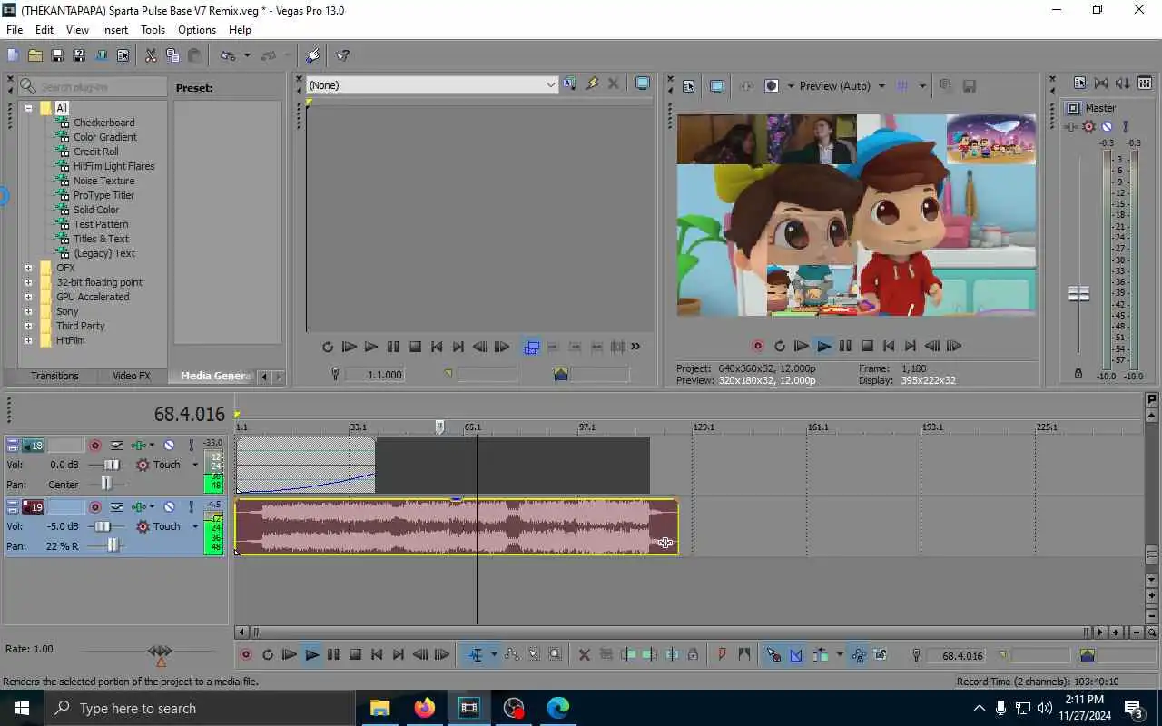The image size is (1162, 726).
Task: Click the split screen view icon in preview
Action: point(772,86)
